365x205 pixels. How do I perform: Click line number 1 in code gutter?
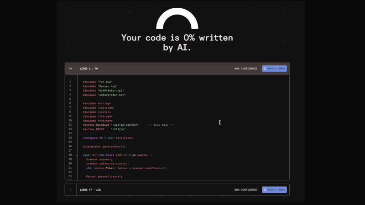pyautogui.click(x=70, y=82)
